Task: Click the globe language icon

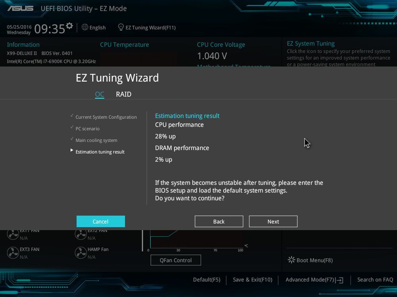Action: coord(85,27)
